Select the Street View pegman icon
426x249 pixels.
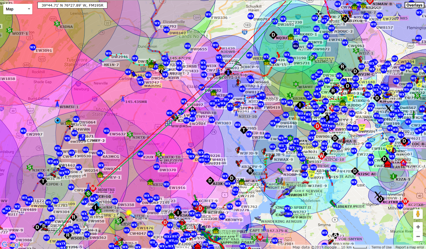tap(418, 214)
